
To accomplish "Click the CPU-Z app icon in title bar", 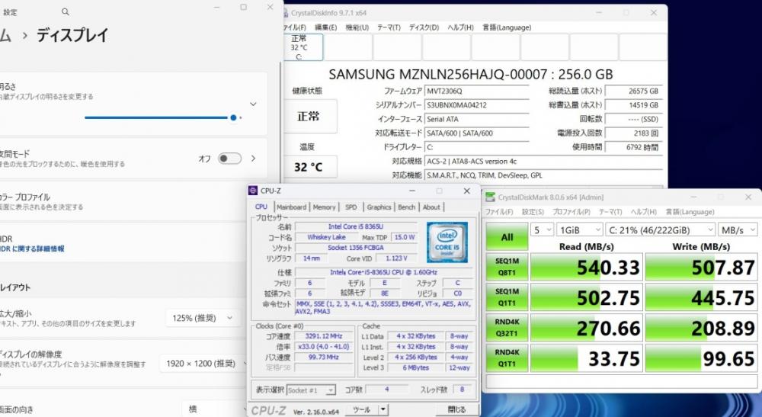I will coord(253,191).
